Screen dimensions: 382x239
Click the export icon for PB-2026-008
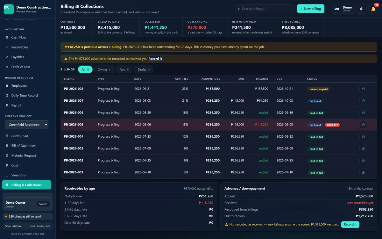363,89
